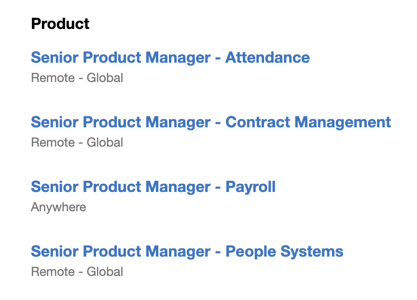Click the Product section heading
Viewport: 417px width, 300px height.
click(x=60, y=24)
